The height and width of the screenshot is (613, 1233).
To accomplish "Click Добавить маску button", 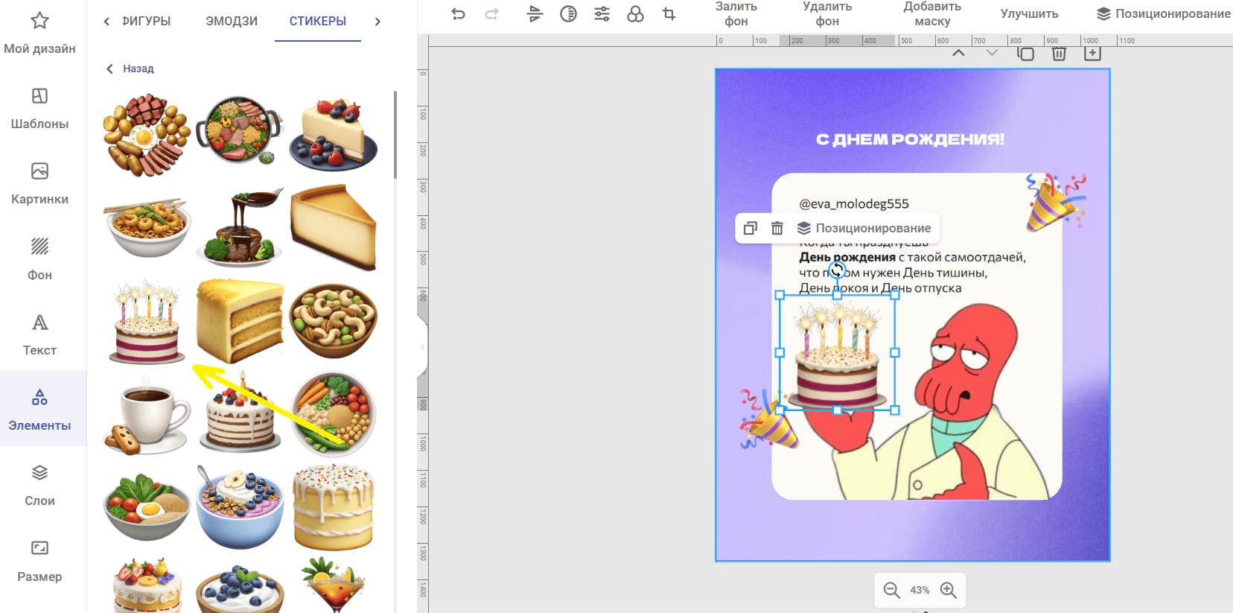I will (932, 13).
